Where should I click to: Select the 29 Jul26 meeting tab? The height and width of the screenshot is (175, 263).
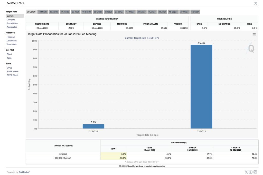coord(76,12)
